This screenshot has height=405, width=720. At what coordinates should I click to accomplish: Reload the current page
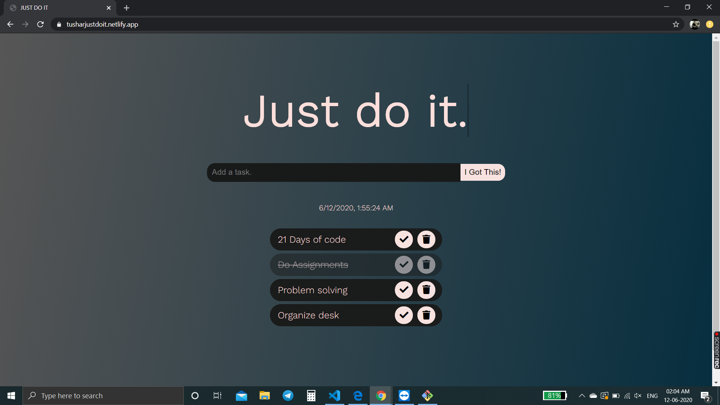[x=40, y=24]
